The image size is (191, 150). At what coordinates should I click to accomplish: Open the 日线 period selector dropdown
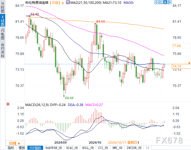(x=15, y=143)
